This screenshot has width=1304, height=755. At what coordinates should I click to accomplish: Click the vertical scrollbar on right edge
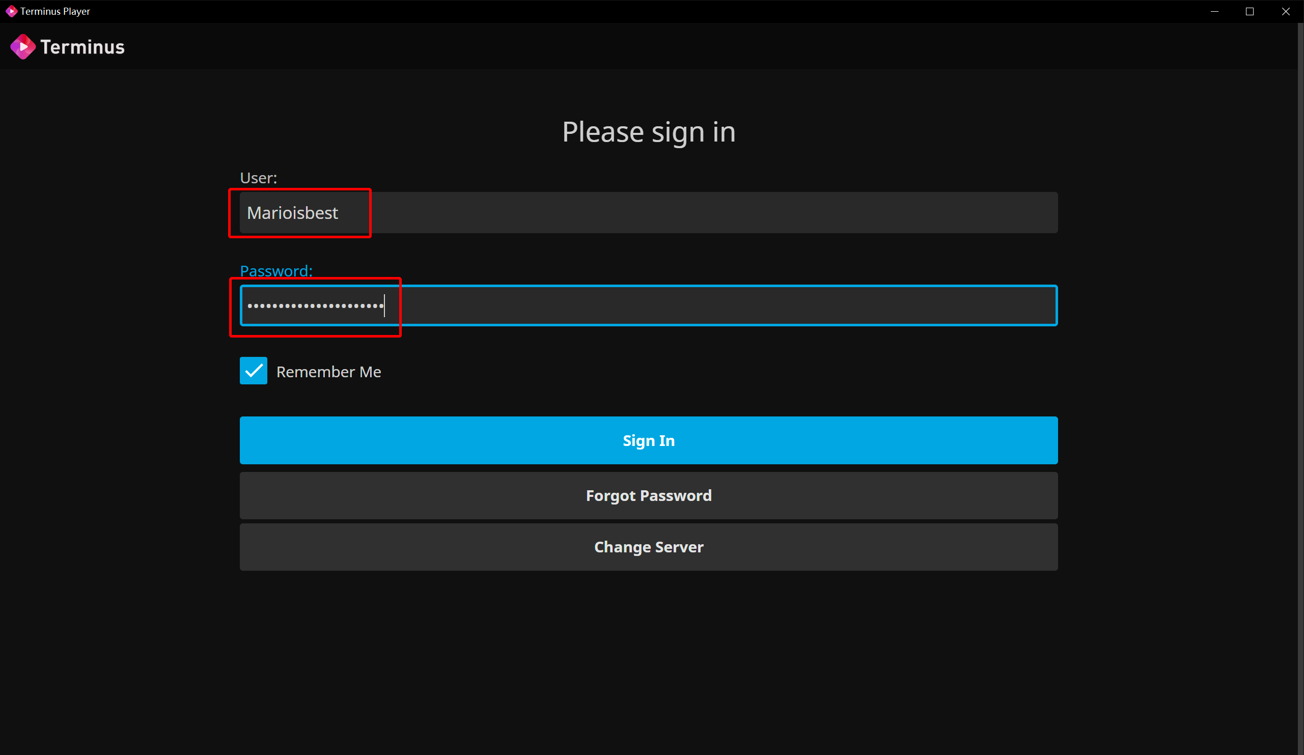1300,388
